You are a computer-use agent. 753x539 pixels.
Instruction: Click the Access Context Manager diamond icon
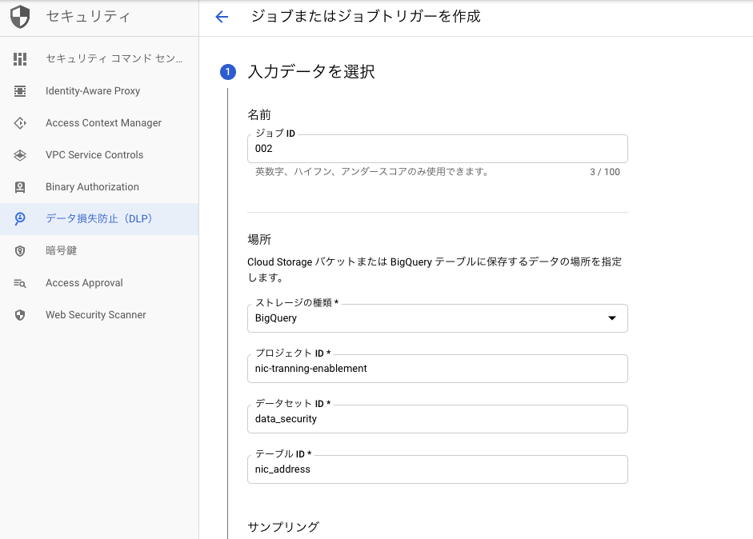pos(20,123)
